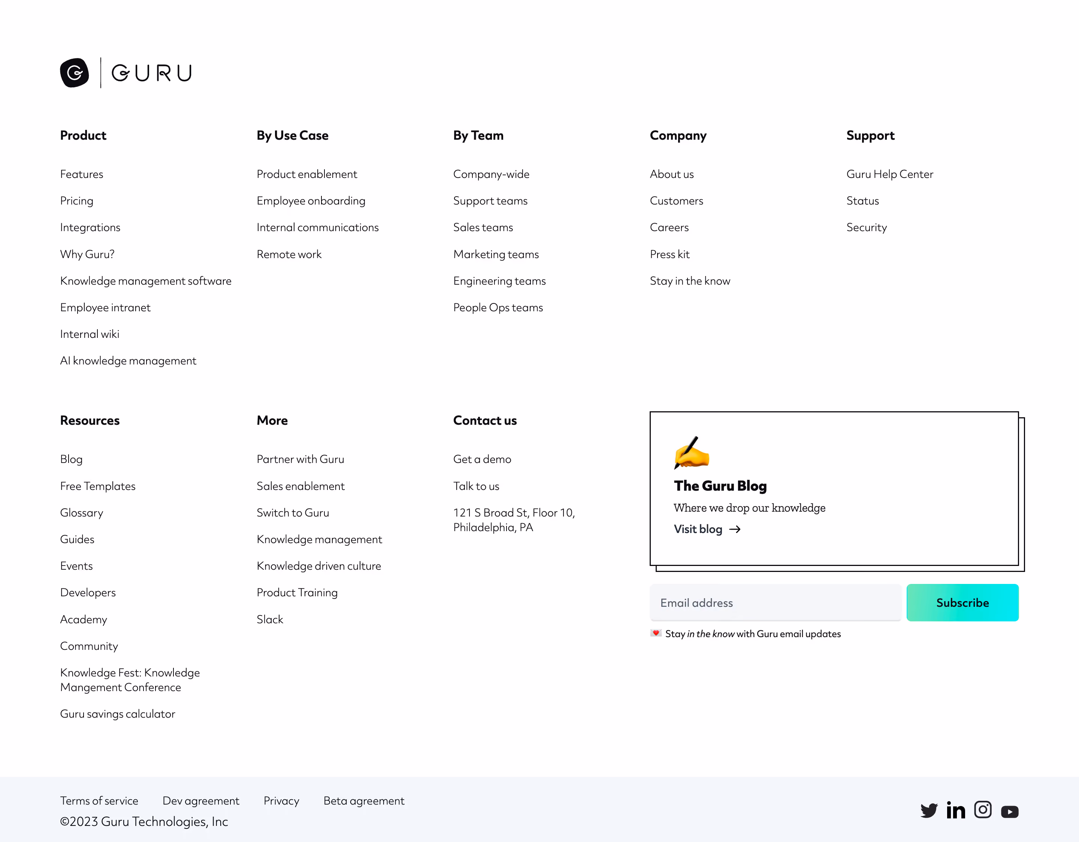Open Support teams page

point(490,201)
